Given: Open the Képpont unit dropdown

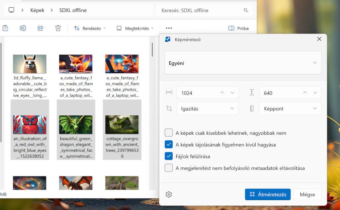Looking at the screenshot, I should (290, 108).
